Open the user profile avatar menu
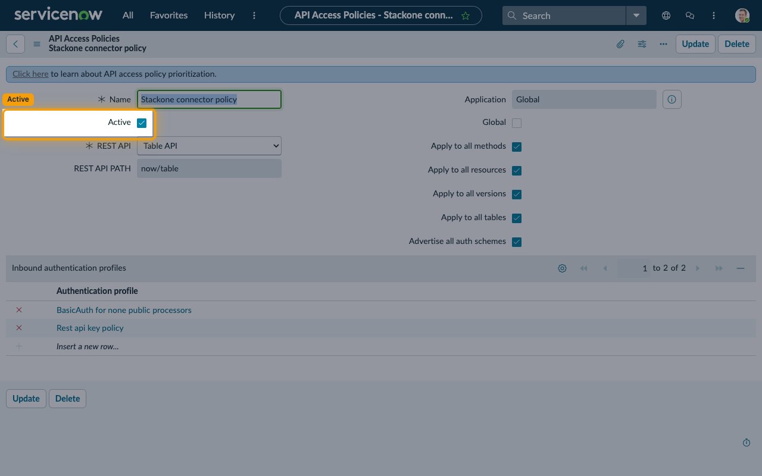This screenshot has width=762, height=476. pos(742,15)
